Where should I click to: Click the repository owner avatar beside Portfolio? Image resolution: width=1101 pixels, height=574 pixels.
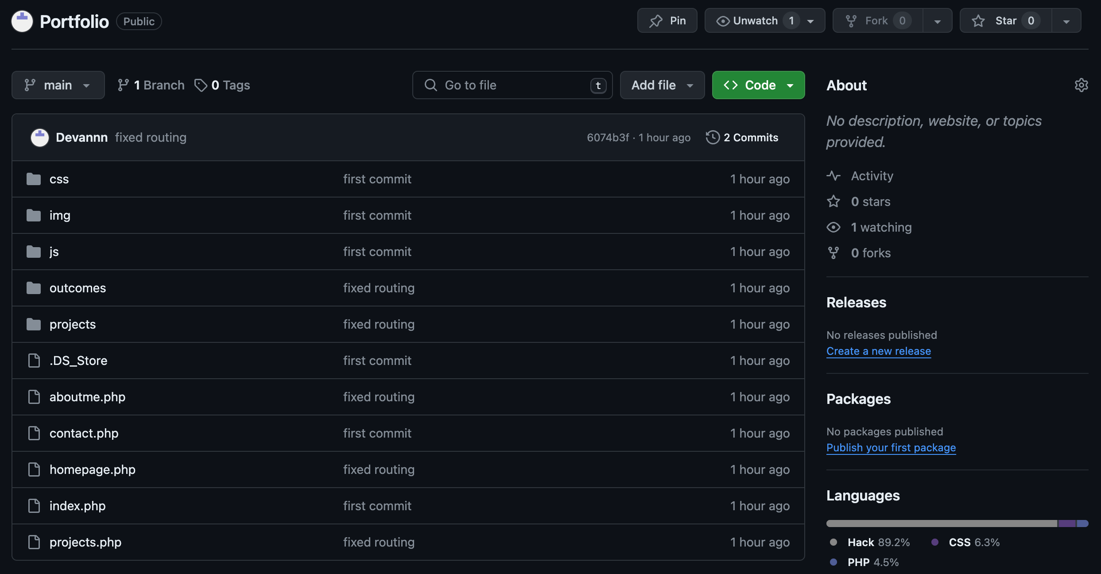click(22, 21)
